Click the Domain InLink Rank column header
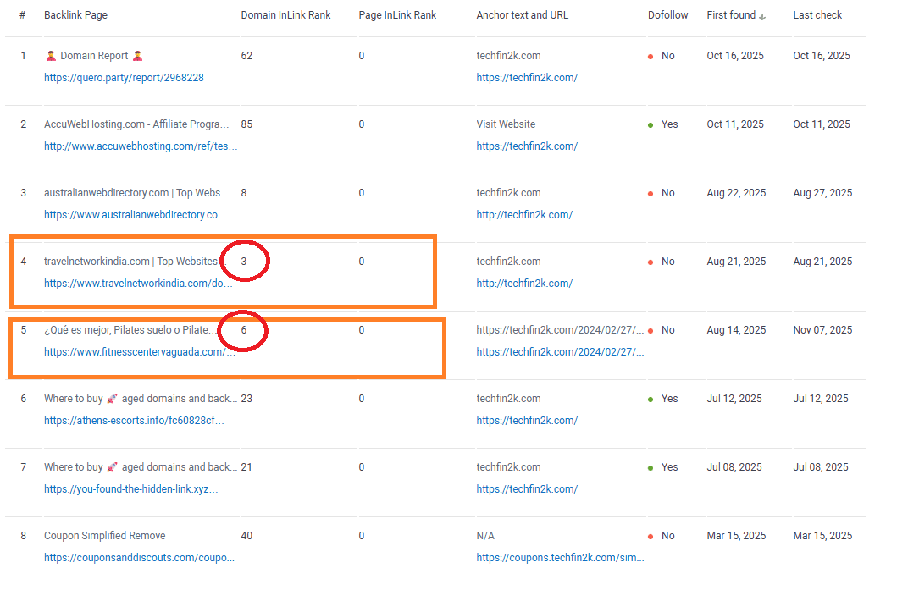919x590 pixels. tap(285, 15)
